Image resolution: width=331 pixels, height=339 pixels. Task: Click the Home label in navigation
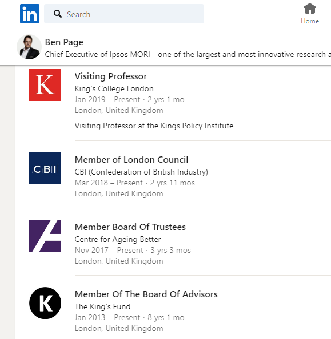tap(310, 21)
